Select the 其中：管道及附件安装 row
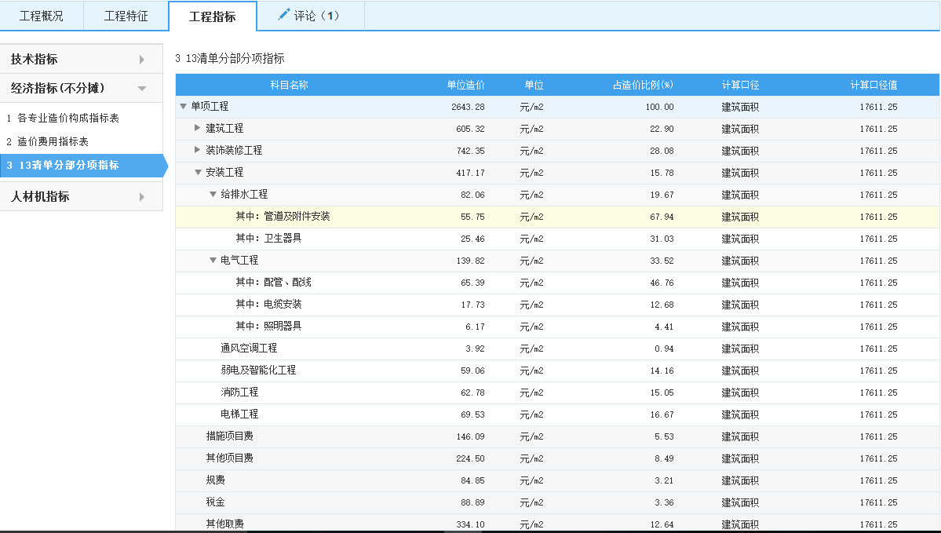The width and height of the screenshot is (941, 533). pos(557,217)
